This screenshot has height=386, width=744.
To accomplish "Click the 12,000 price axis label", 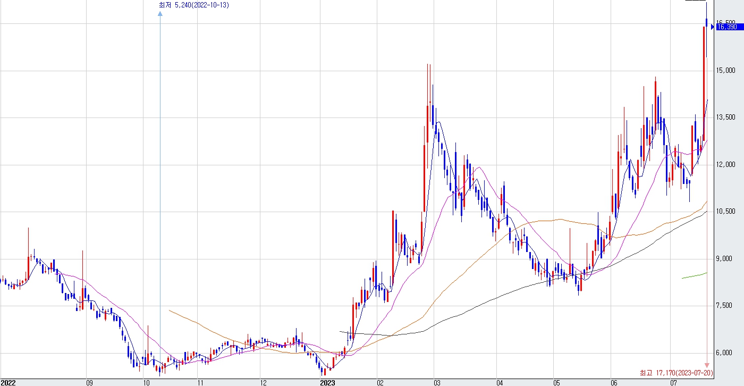I will [726, 165].
